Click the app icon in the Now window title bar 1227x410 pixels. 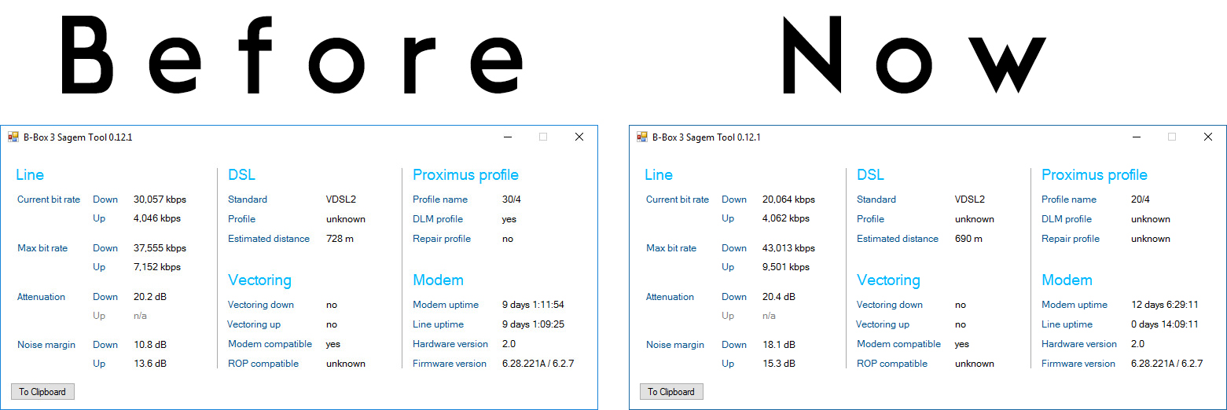642,137
